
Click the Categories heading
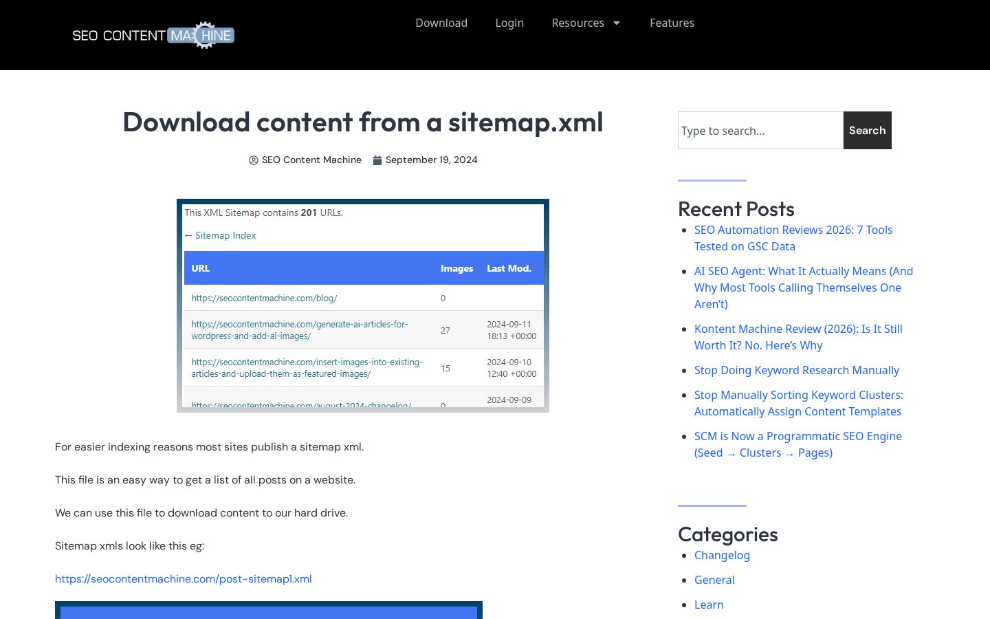(x=728, y=534)
